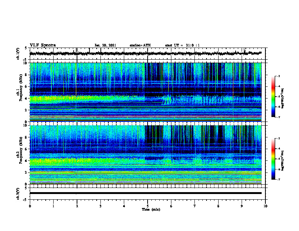Image resolution: width=299 pixels, height=231 pixels.
Task: Click the thick black ch.3 signal bar
Action: pos(145,193)
